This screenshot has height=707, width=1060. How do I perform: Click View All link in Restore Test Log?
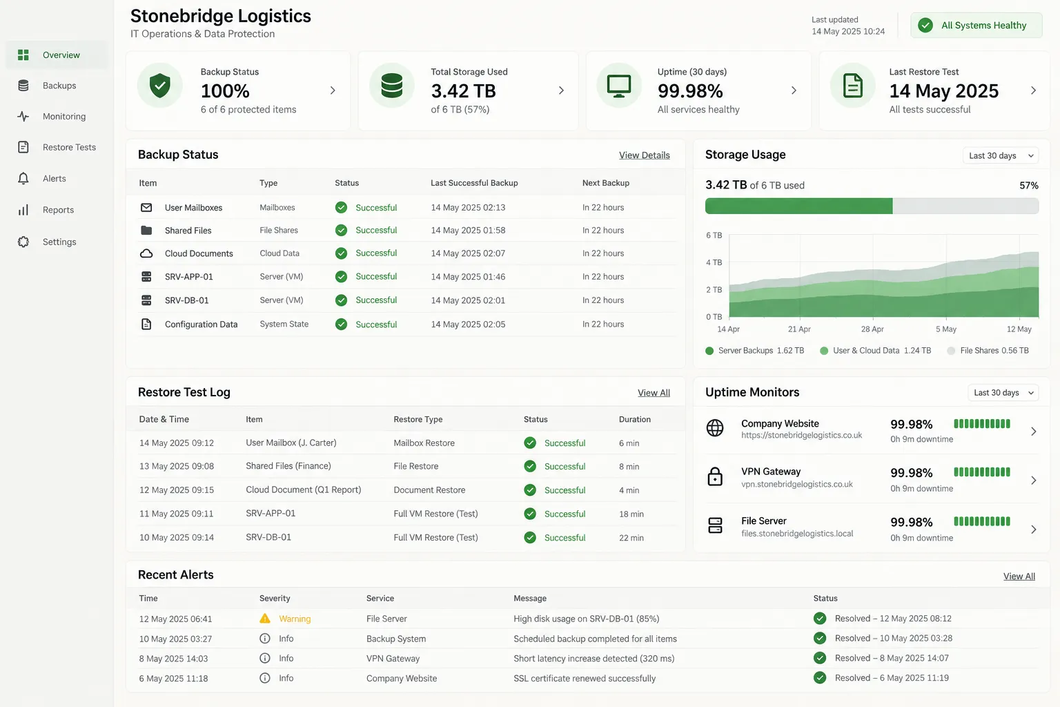(654, 393)
